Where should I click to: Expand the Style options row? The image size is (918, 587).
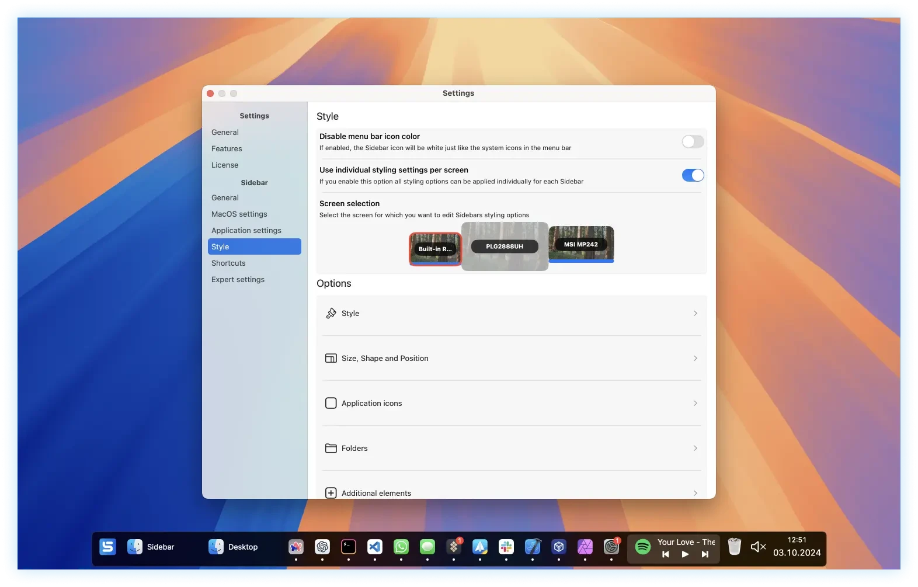pyautogui.click(x=511, y=314)
